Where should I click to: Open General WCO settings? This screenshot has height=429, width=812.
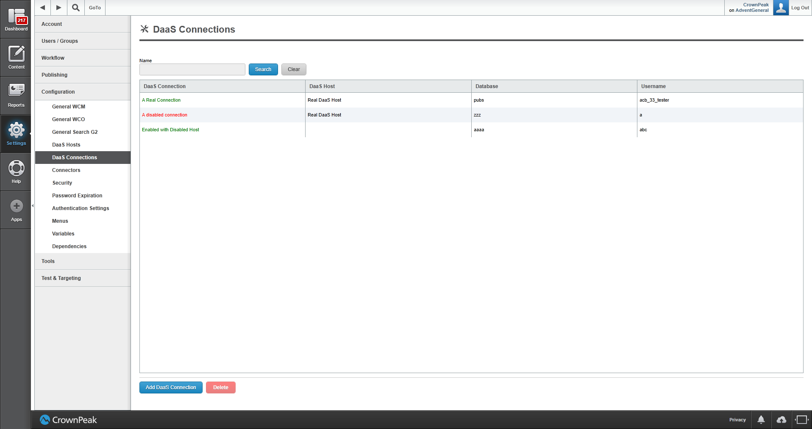pyautogui.click(x=83, y=119)
